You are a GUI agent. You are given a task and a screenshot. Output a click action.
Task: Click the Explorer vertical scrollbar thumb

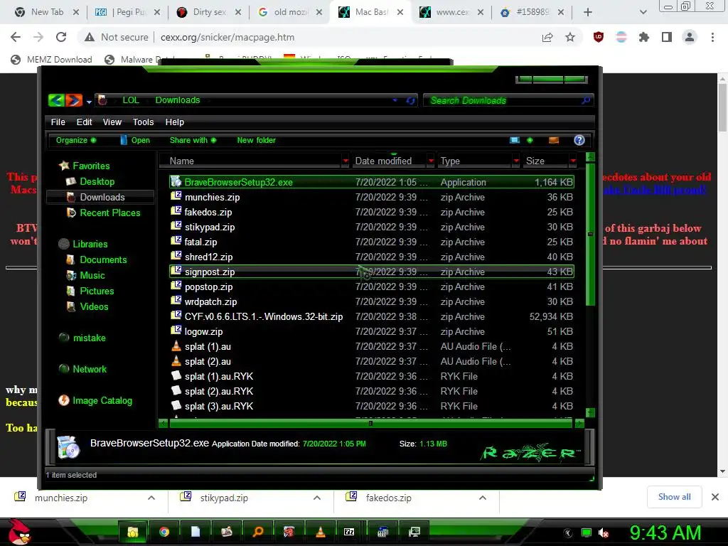click(x=590, y=235)
